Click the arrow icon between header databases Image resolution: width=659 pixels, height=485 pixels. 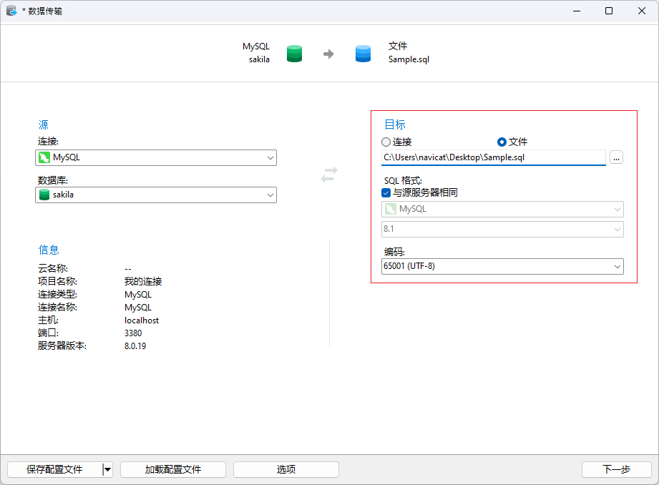328,54
